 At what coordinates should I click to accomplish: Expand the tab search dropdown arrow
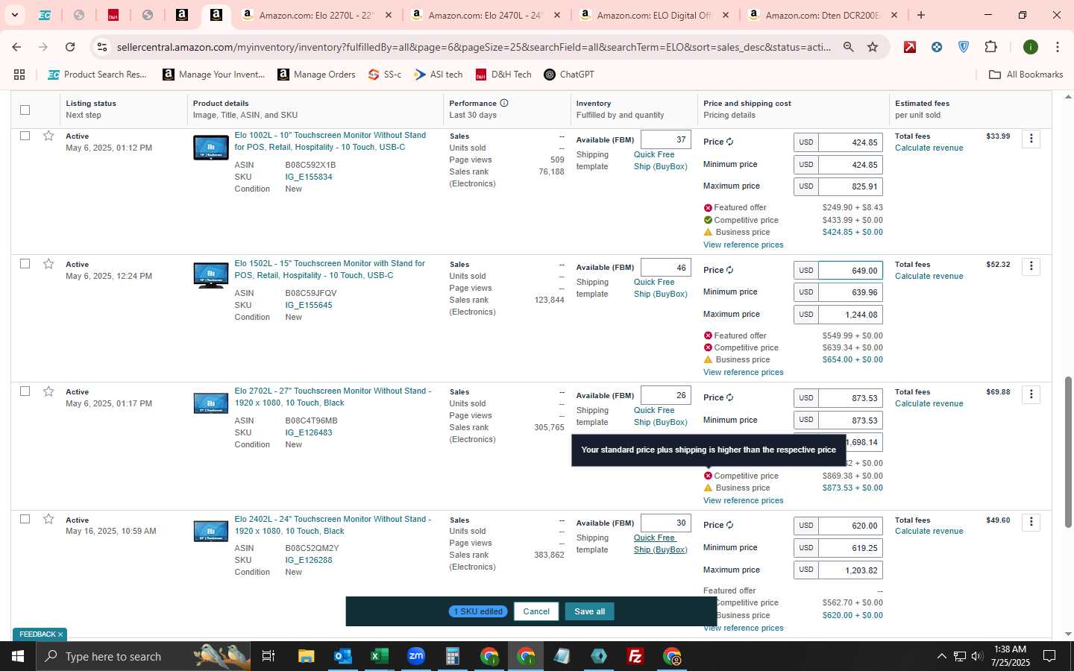[x=14, y=15]
